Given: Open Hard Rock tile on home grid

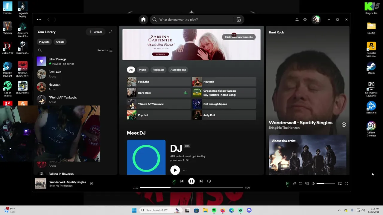Looking at the screenshot, I should tap(159, 93).
